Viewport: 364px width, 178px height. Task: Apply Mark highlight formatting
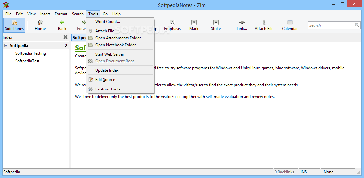click(194, 25)
